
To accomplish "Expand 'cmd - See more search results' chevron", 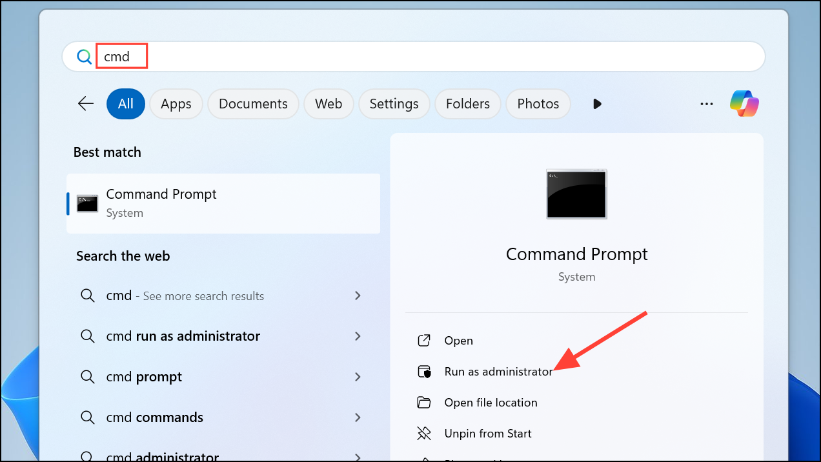I will 358,296.
